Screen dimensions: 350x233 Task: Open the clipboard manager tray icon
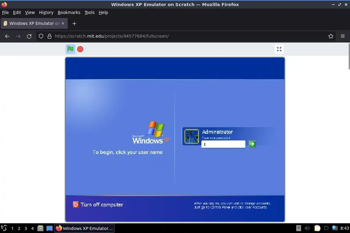click(317, 228)
